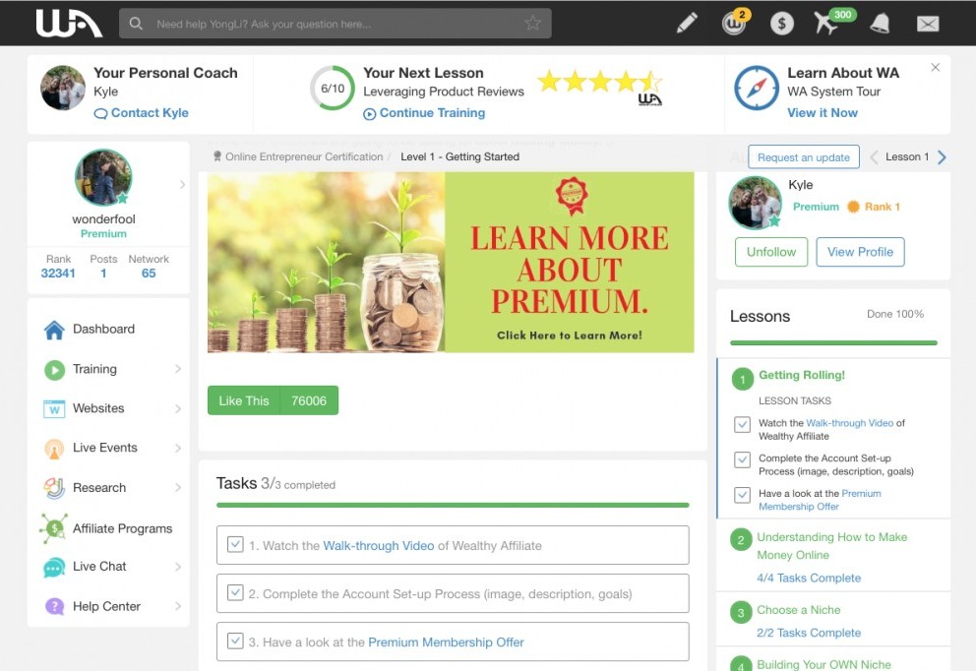Screen dimensions: 976x671
Task: Click the Like This button
Action: coord(244,400)
